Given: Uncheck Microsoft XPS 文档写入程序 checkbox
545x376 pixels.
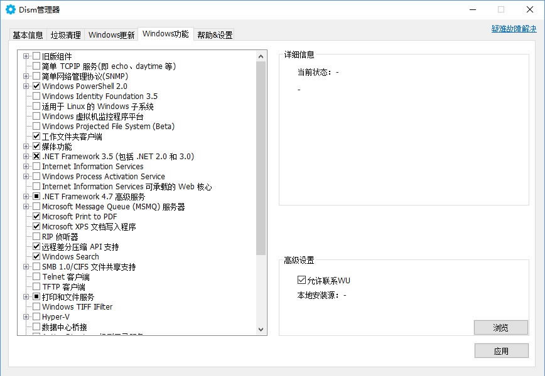Looking at the screenshot, I should point(36,226).
